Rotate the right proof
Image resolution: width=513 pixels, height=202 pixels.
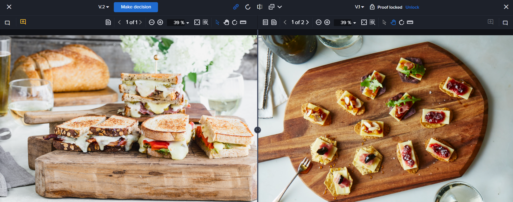coord(402,22)
